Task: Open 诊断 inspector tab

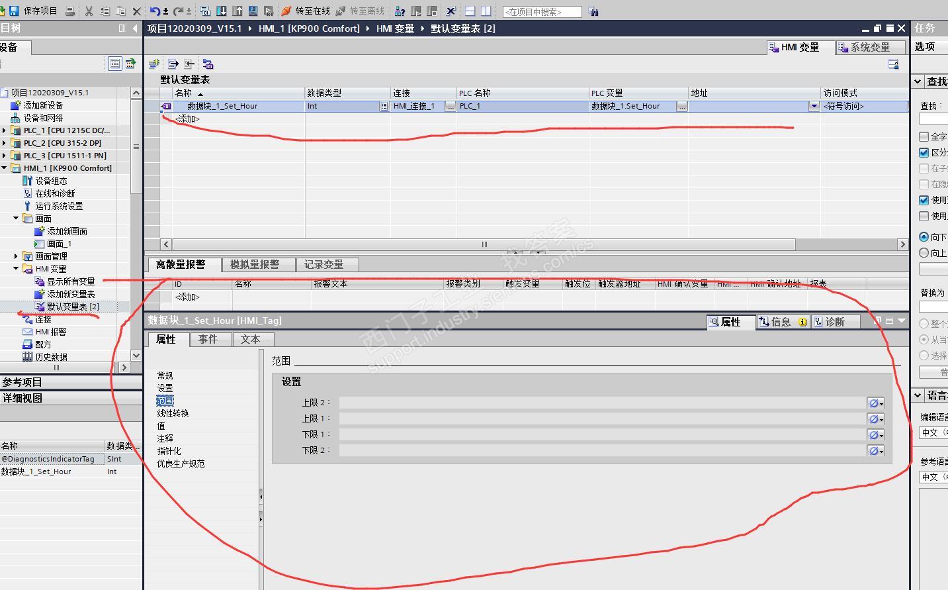Action: click(835, 322)
